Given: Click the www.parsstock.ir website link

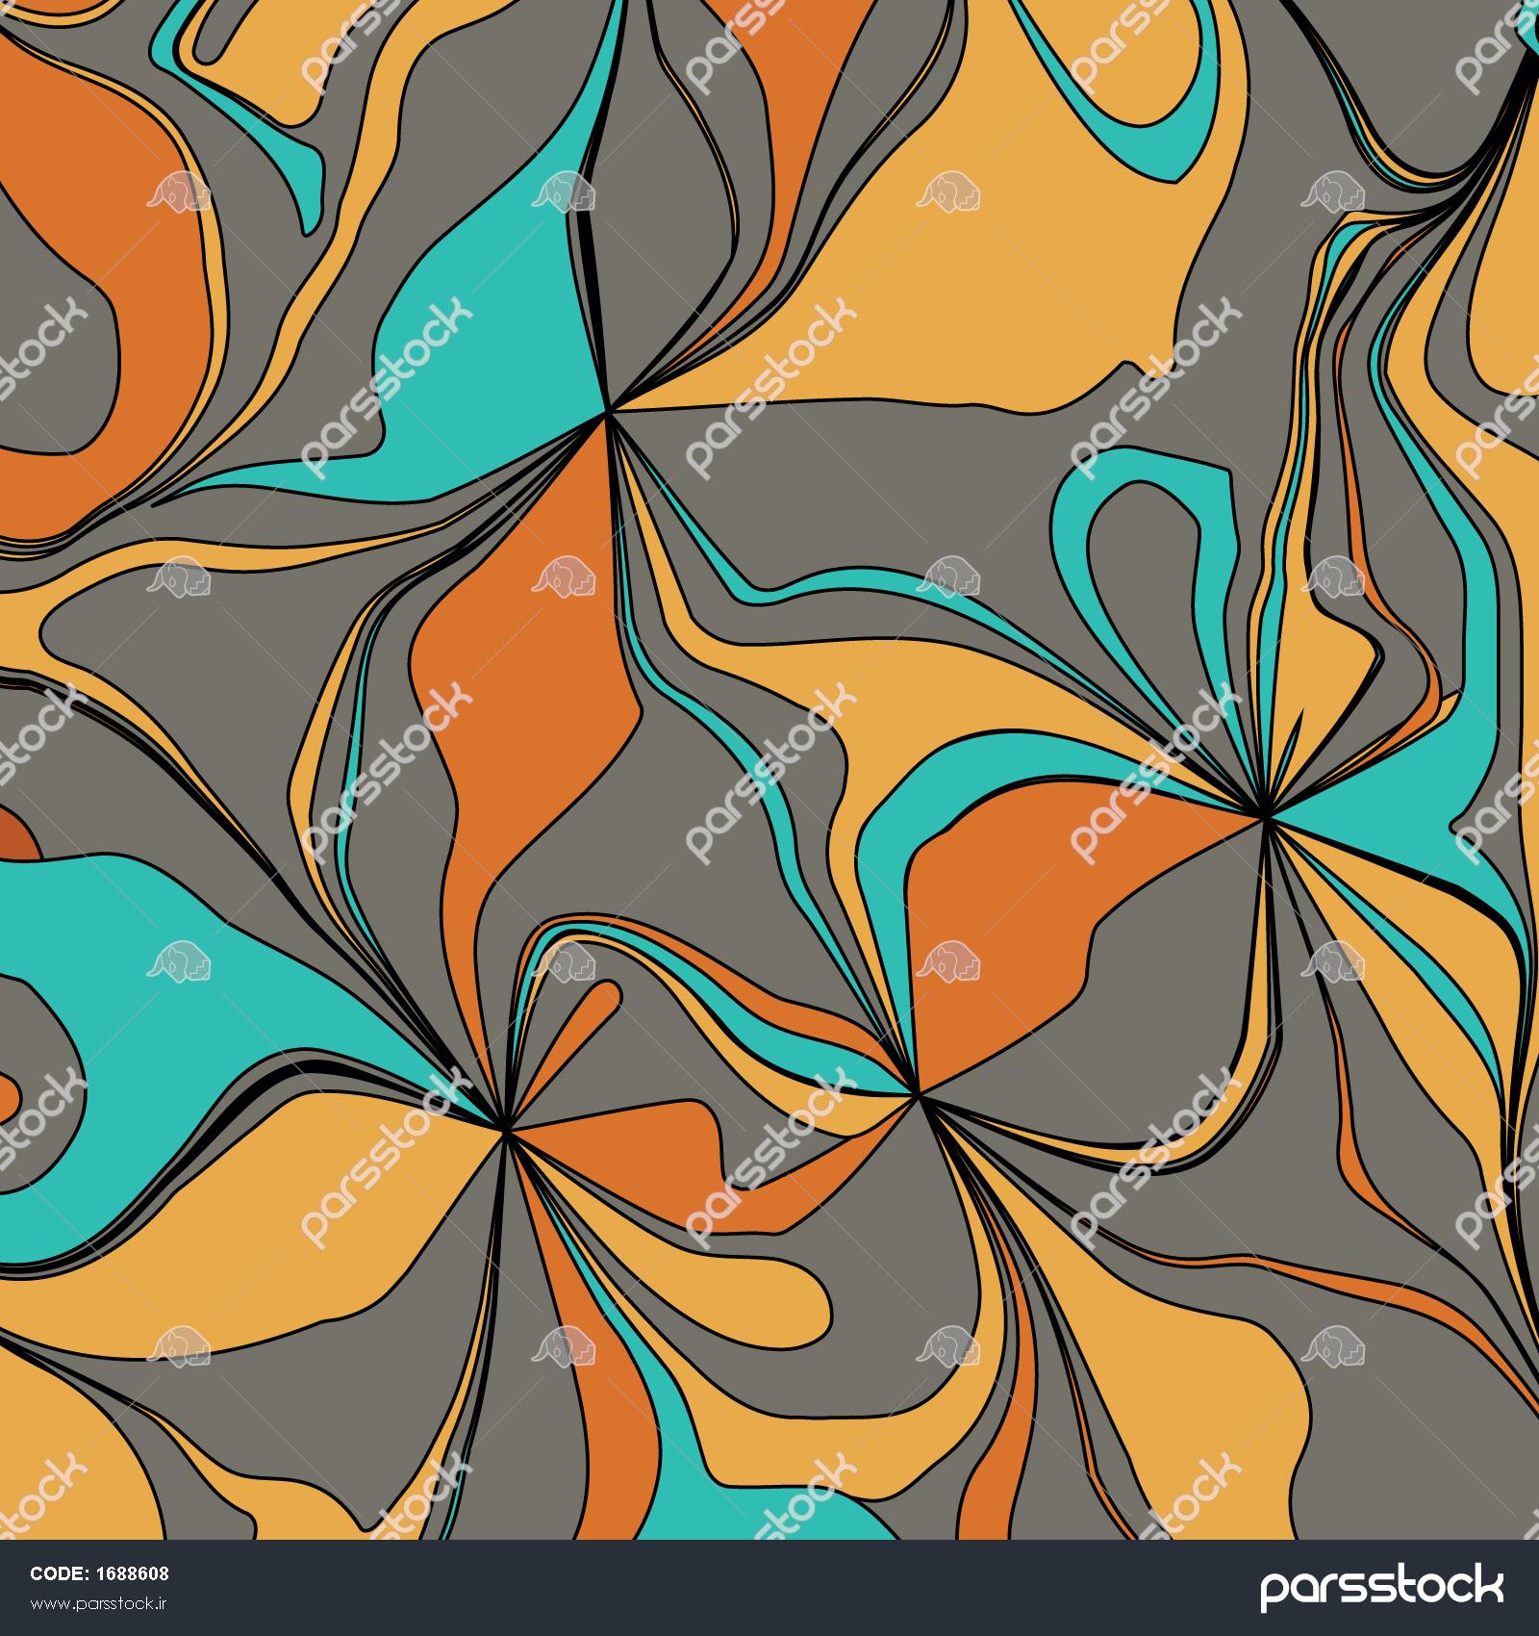Looking at the screenshot, I should 100,1605.
